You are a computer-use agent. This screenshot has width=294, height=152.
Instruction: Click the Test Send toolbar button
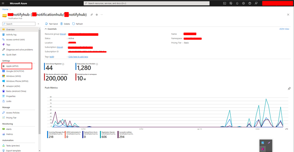pyautogui.click(x=52, y=24)
